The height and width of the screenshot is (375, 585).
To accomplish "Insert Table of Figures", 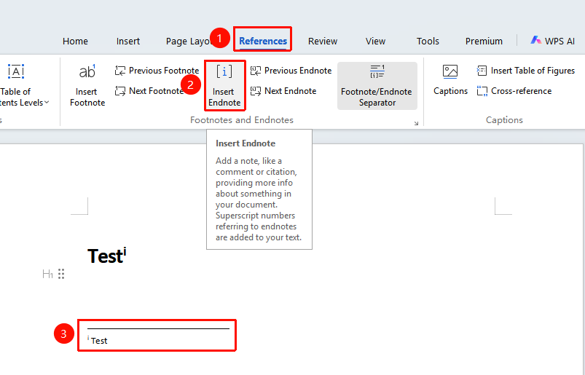I will tap(526, 71).
